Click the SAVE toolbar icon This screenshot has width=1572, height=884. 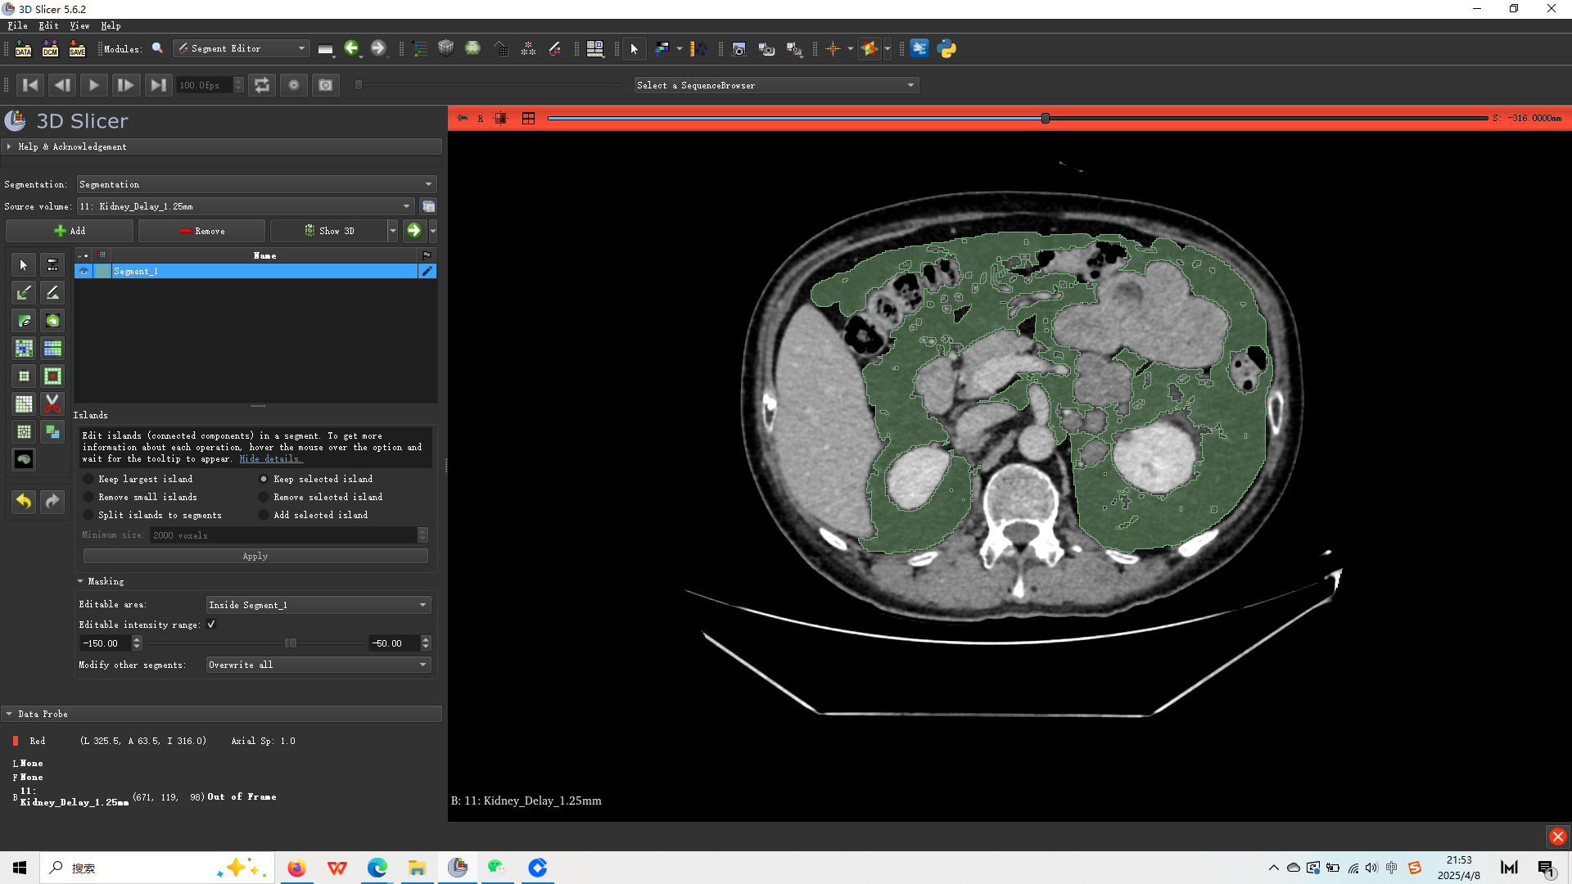[77, 49]
